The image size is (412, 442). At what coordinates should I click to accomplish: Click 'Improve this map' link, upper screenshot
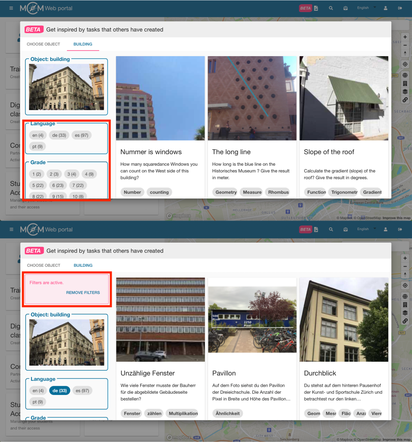396,218
